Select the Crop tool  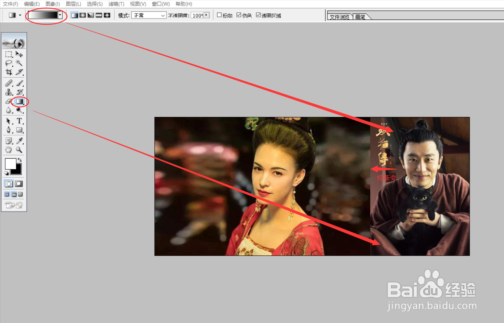[x=9, y=72]
